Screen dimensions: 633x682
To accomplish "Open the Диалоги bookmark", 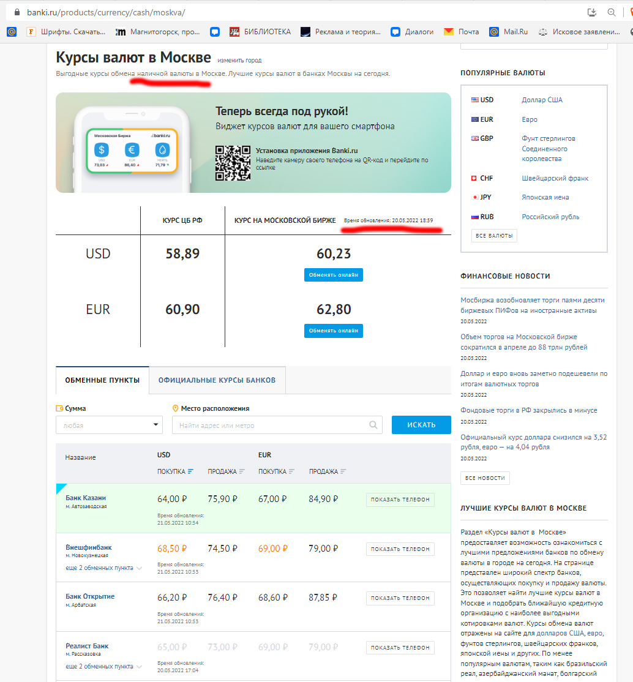I will (412, 32).
